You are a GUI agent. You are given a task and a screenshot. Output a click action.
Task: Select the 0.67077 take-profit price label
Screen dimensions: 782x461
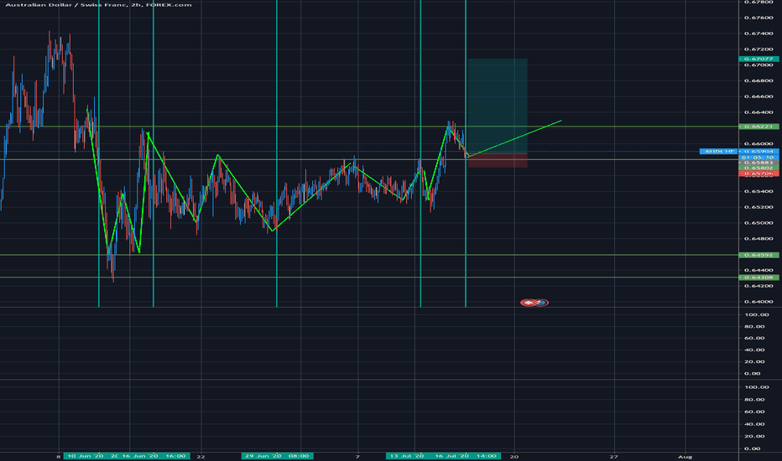759,59
